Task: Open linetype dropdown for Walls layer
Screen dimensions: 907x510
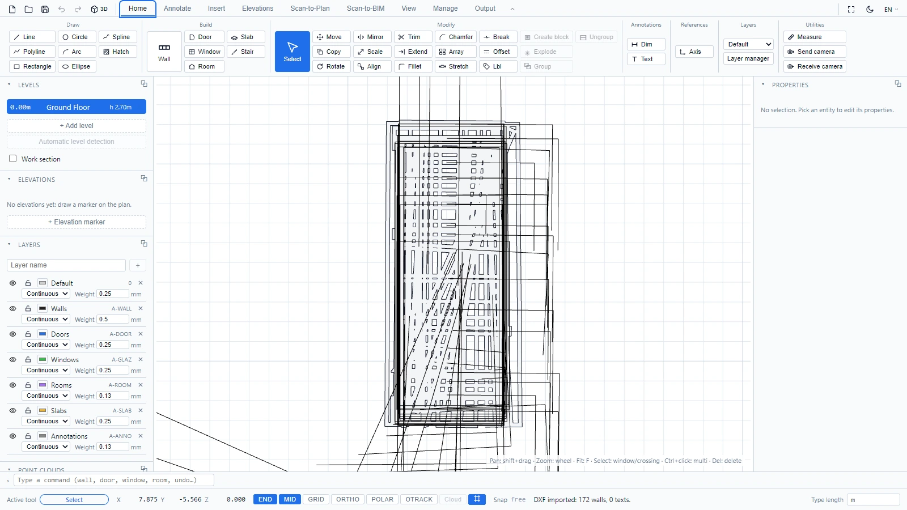Action: click(x=46, y=319)
